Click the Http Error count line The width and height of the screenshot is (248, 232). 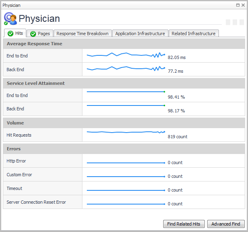(126, 163)
